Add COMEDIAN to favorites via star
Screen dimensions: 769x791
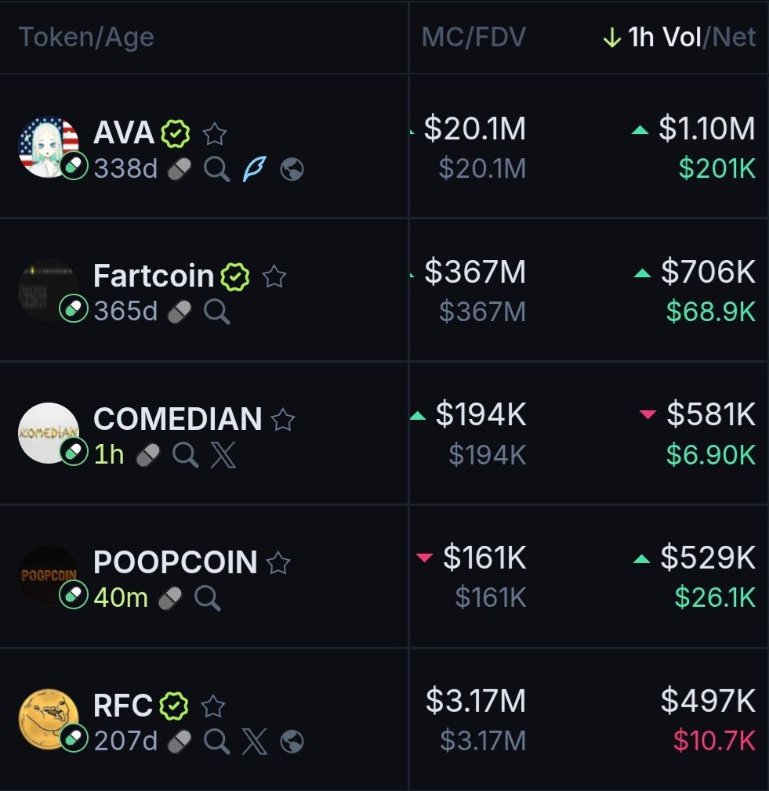[x=282, y=421]
